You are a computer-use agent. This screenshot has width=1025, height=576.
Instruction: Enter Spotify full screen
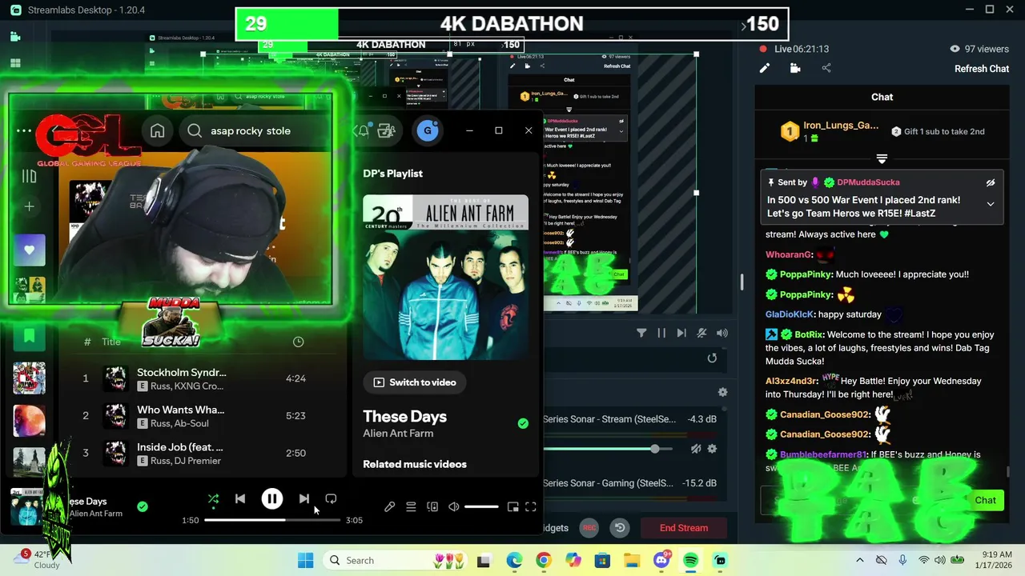pos(531,506)
